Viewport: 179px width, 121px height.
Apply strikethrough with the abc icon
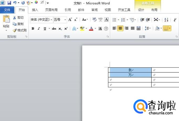[54, 29]
